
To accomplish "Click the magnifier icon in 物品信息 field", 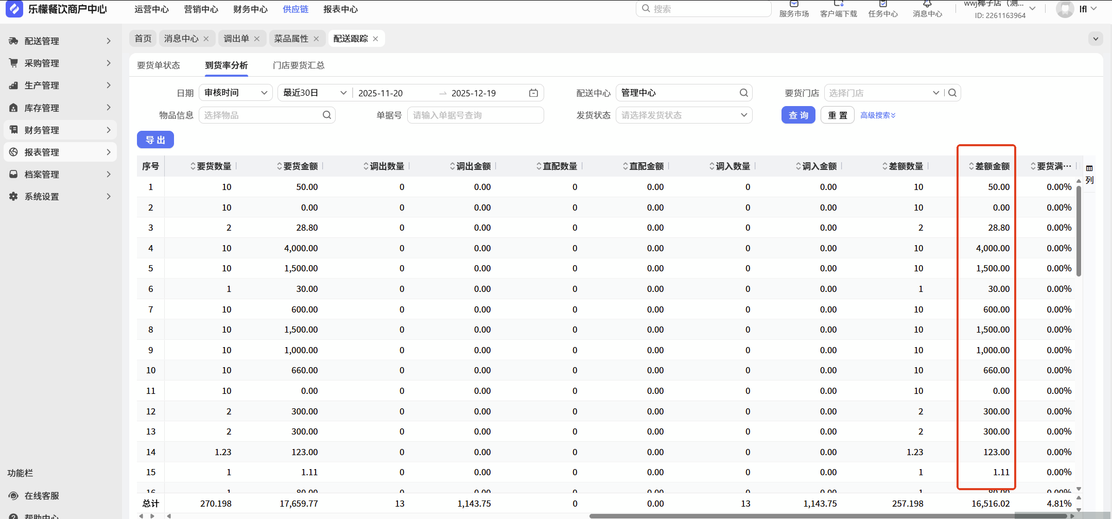I will [x=327, y=115].
